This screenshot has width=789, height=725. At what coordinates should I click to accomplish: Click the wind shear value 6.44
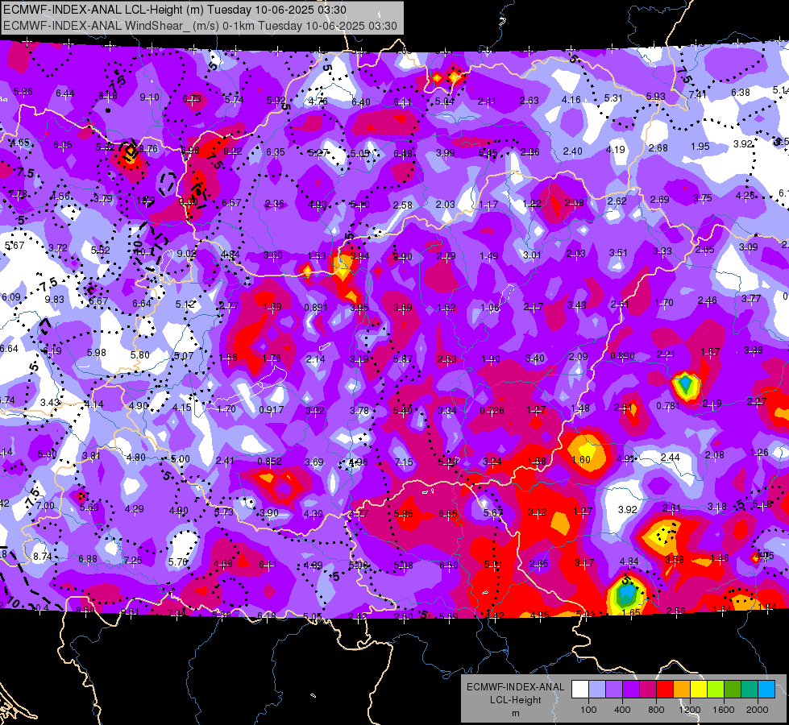click(x=65, y=93)
